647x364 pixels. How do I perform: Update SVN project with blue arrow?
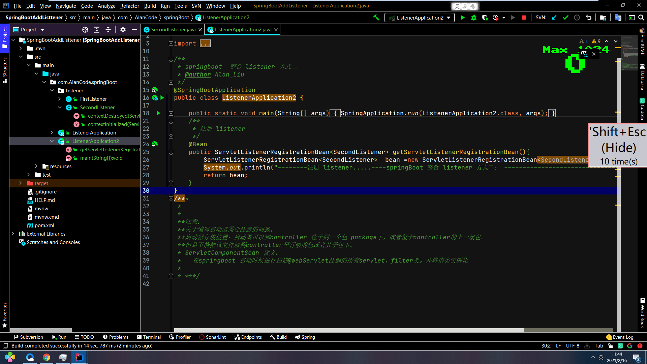(554, 18)
